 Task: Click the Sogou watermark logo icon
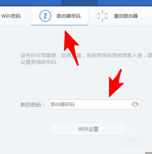tap(123, 139)
